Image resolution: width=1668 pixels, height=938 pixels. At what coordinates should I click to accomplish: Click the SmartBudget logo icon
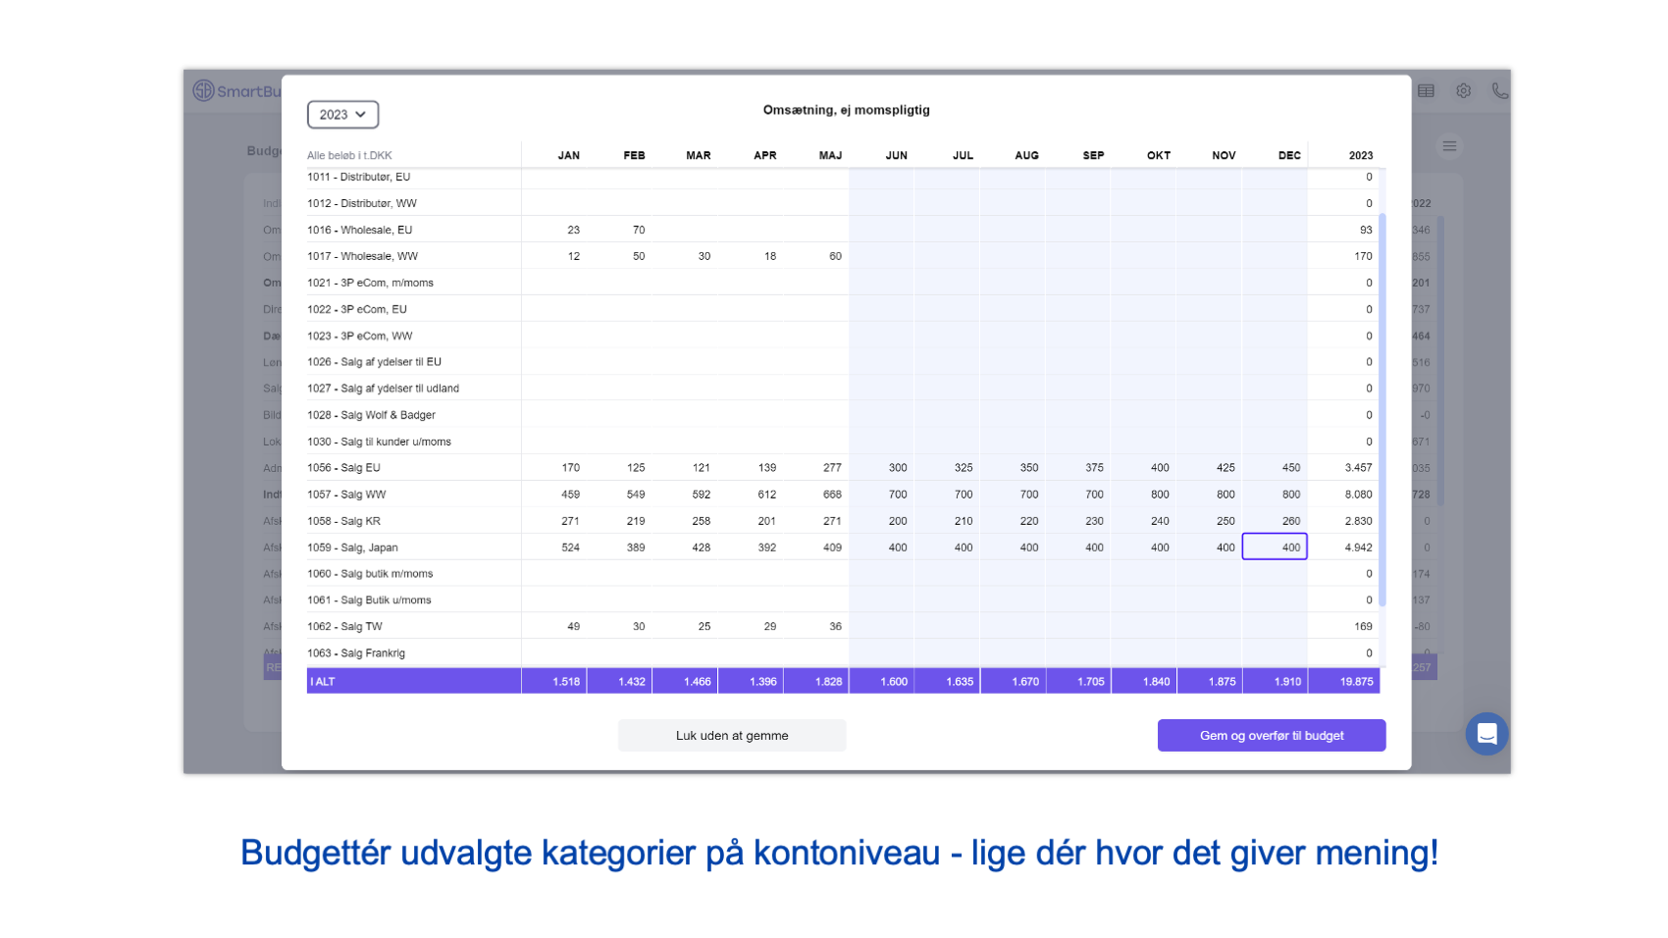pyautogui.click(x=201, y=89)
